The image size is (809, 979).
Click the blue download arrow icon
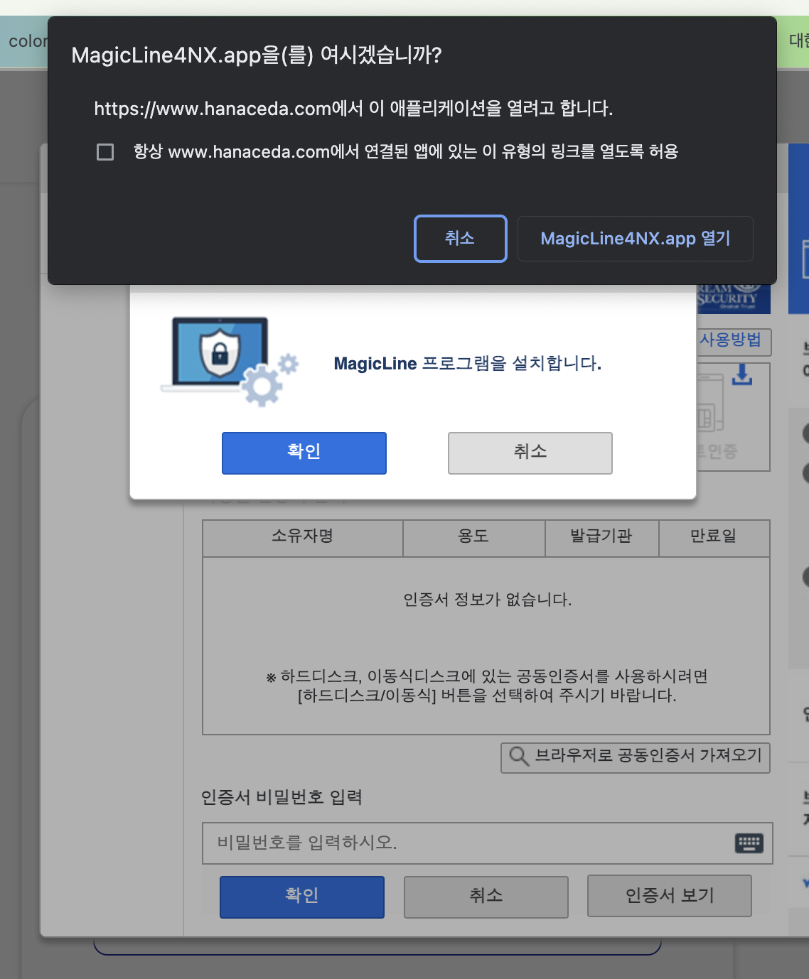(742, 374)
